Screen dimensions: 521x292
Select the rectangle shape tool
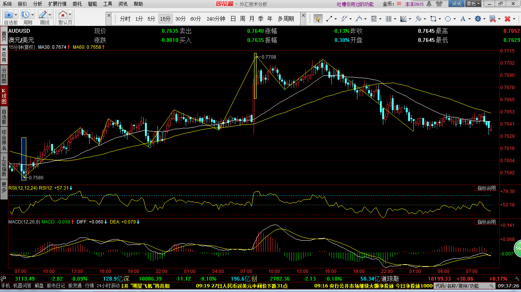coord(433,19)
